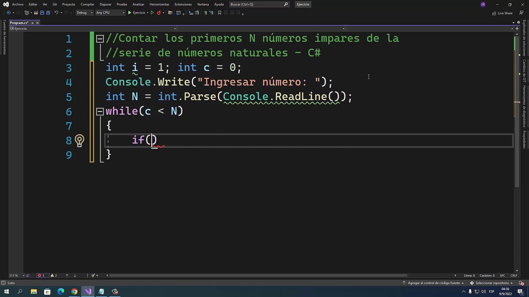Viewport: 529px width, 297px height.
Task: Open Google Chrome from the taskbar
Action: click(x=74, y=292)
